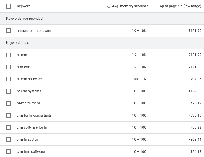Check 'crm for hr consultants' checkbox
The height and width of the screenshot is (157, 204).
(x=9, y=115)
